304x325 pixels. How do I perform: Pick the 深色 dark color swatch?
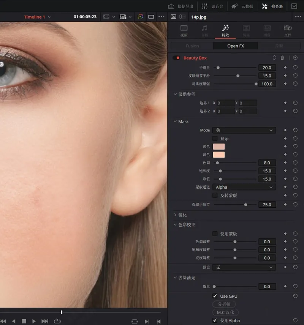pyautogui.click(x=219, y=147)
